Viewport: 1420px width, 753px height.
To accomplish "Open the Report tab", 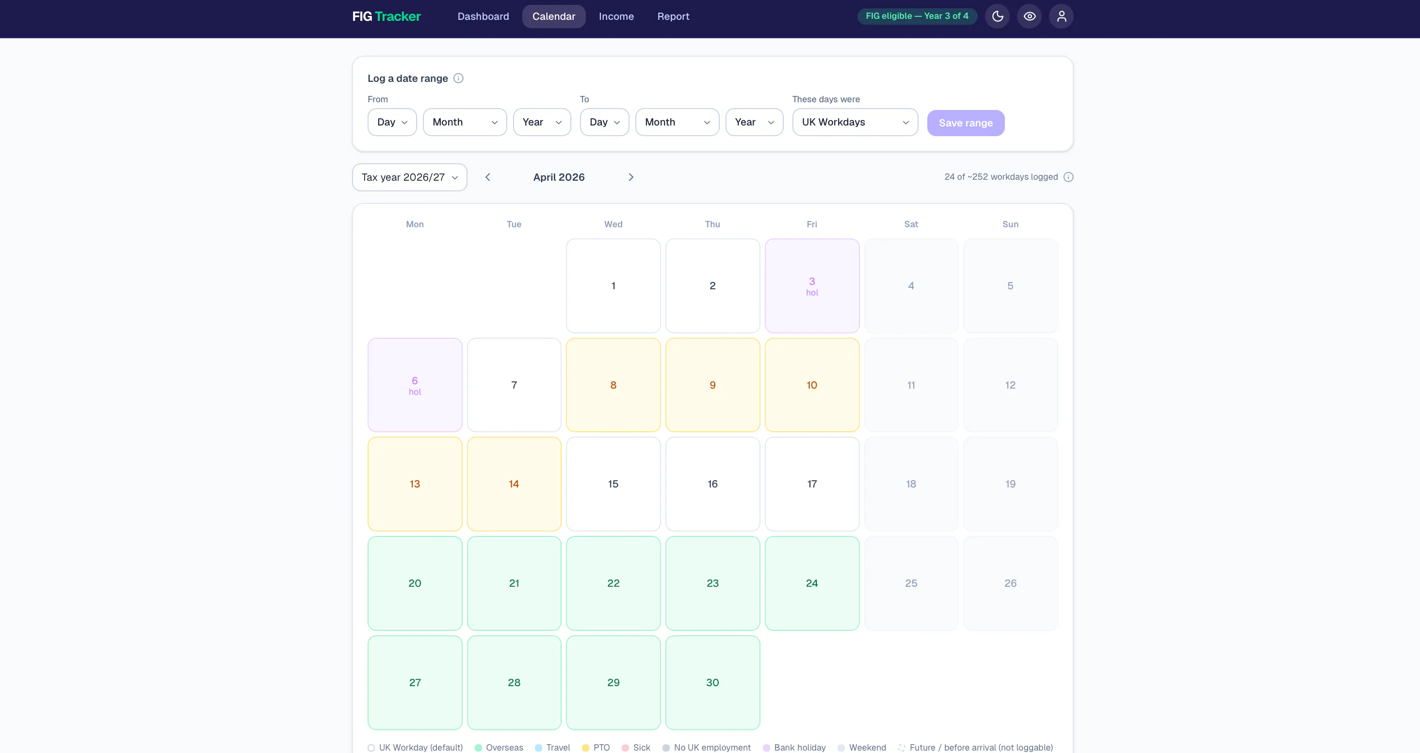I will click(x=673, y=16).
